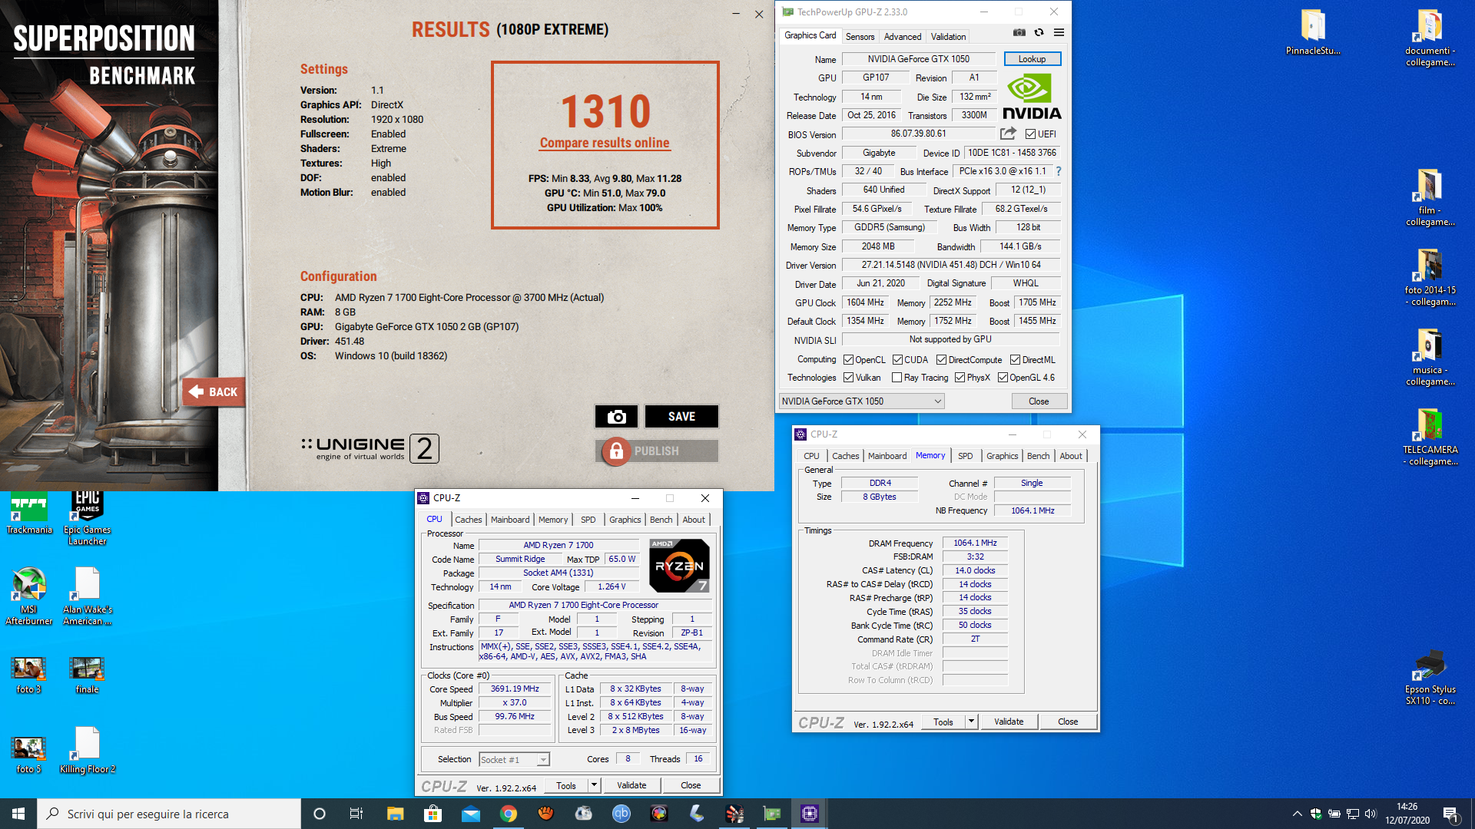Click the BACK button in Superposition

(214, 392)
